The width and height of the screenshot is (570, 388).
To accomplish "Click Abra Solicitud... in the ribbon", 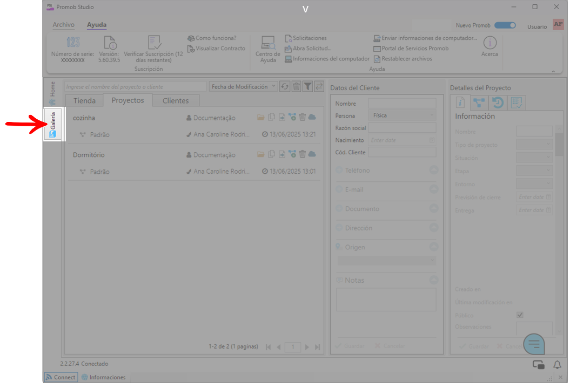I will click(x=308, y=48).
